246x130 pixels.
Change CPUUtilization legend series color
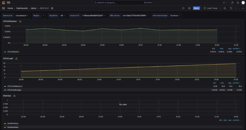point(5,52)
